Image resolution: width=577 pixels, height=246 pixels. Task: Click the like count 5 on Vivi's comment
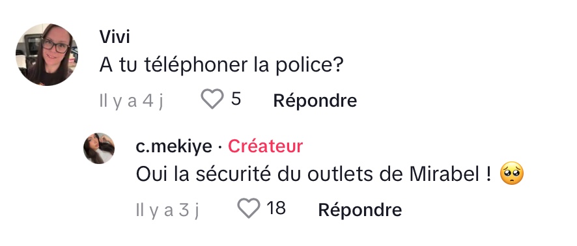pos(236,98)
